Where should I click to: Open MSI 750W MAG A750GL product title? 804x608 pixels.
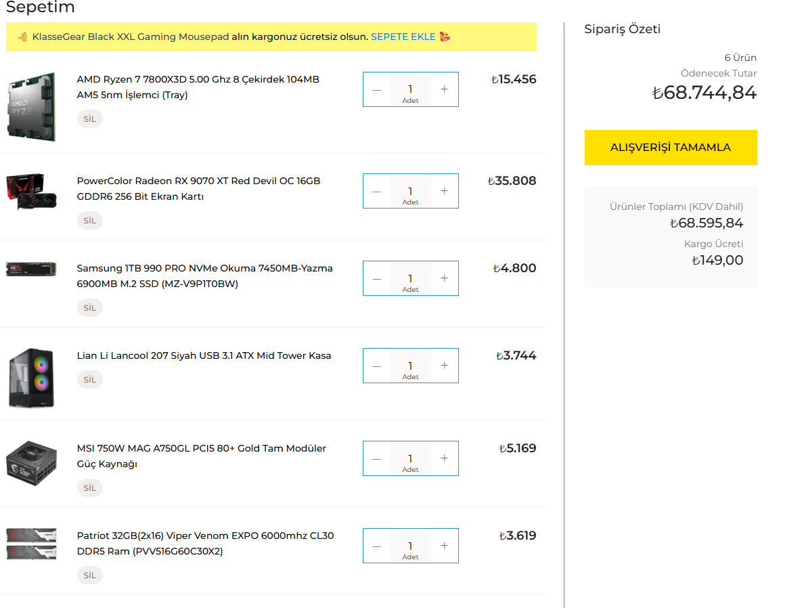click(x=202, y=456)
